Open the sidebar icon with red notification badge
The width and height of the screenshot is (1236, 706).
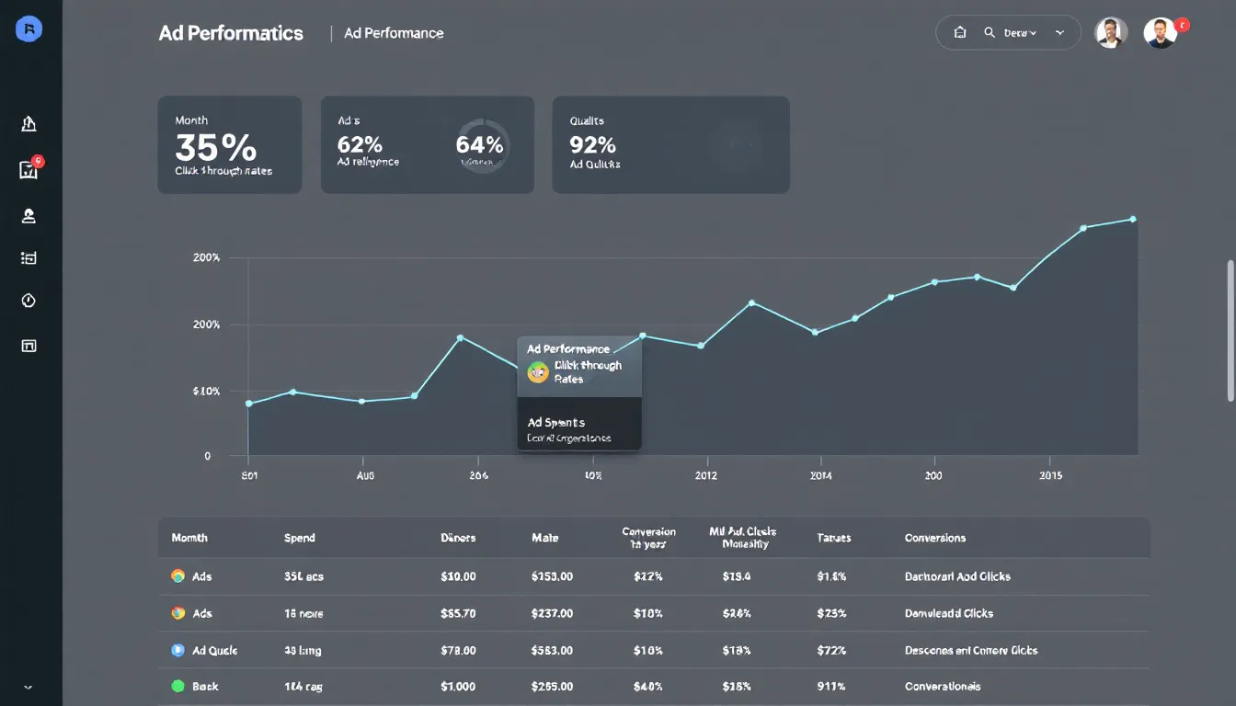29,169
